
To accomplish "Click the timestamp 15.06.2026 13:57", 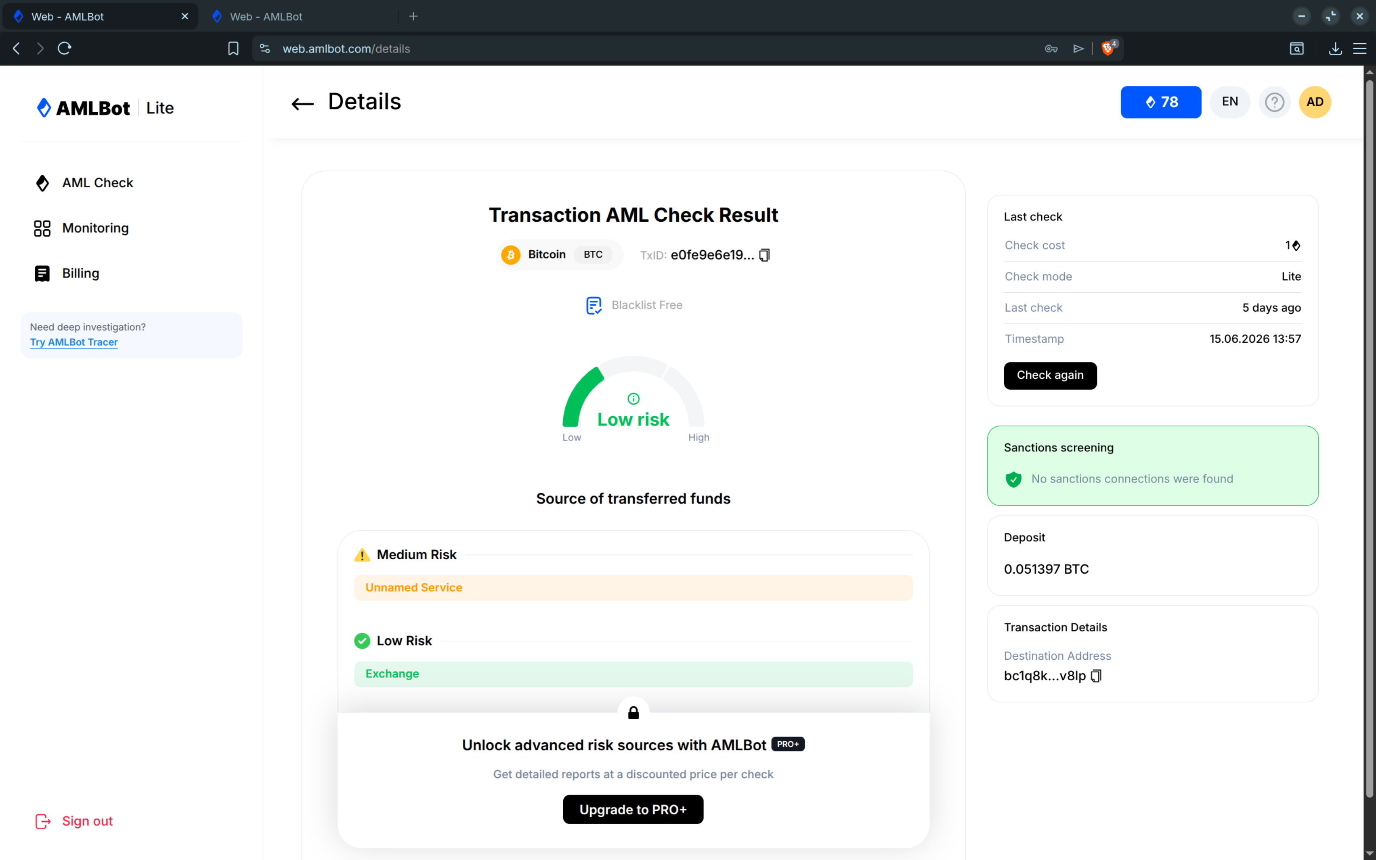I will click(x=1255, y=339).
